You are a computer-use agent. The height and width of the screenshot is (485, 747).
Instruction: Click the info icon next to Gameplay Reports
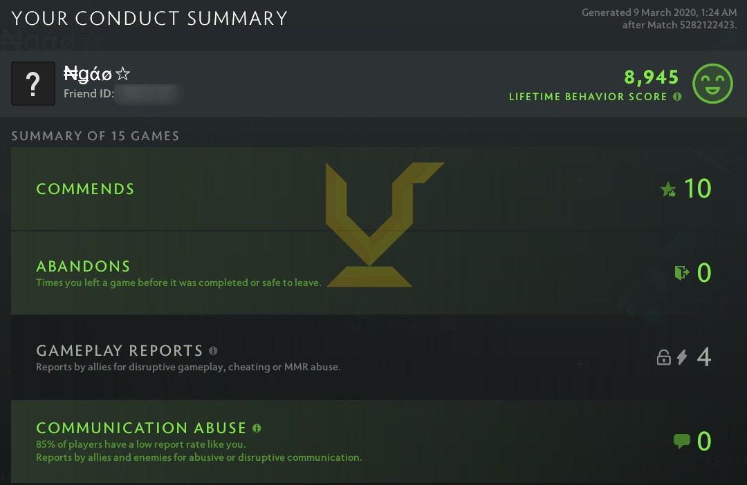pos(213,351)
